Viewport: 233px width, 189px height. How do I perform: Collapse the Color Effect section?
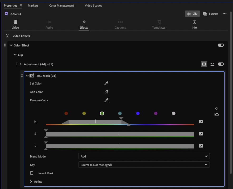pos(11,45)
